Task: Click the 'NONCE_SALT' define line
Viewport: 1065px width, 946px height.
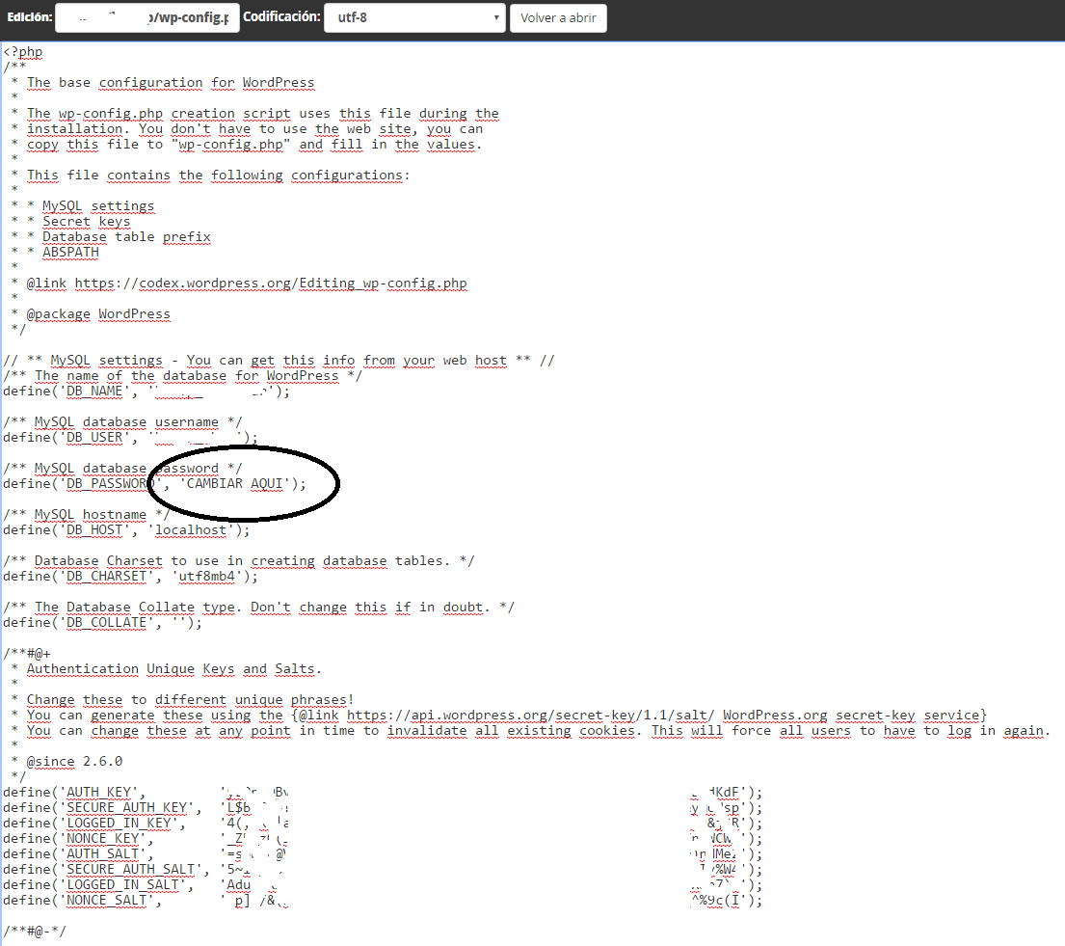Action: 383,901
